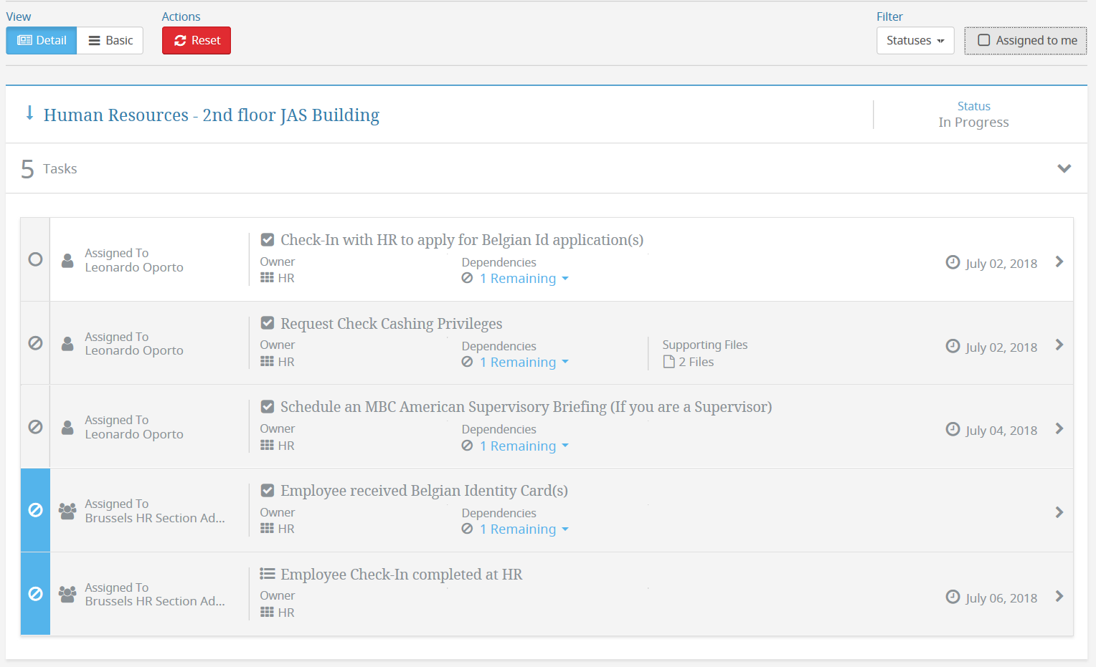Click blocked icon beside Remaining in Check-In row

(x=467, y=278)
